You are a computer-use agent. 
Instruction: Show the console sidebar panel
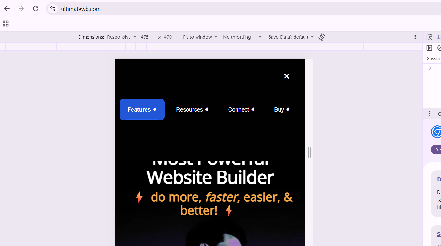[429, 48]
